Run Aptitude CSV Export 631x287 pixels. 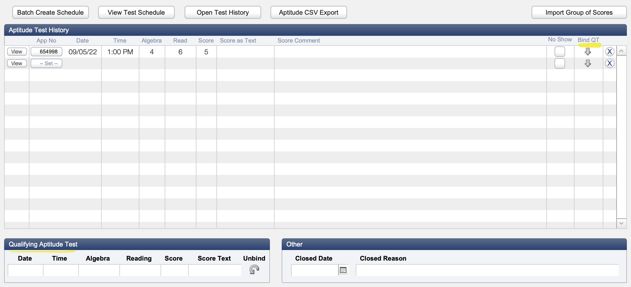[309, 12]
